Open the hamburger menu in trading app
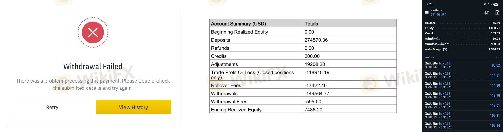 (x=426, y=13)
